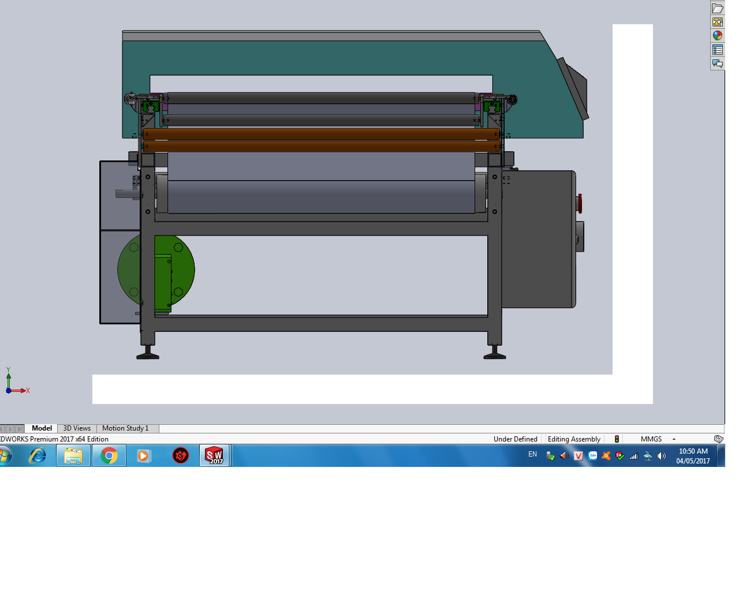Image resolution: width=739 pixels, height=591 pixels.
Task: Open the Windows Start menu
Action: (3, 456)
